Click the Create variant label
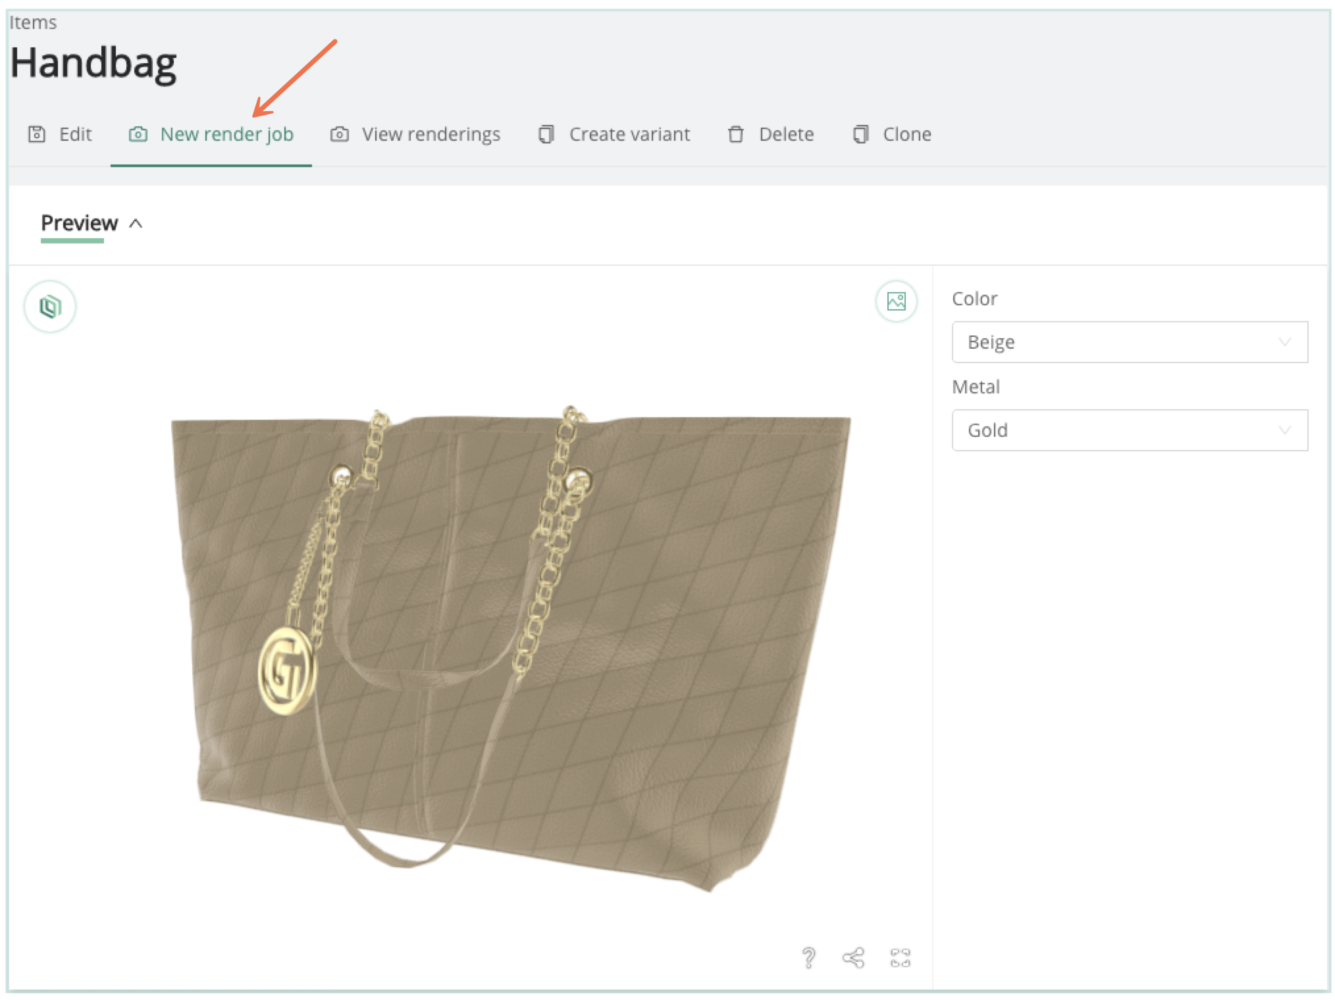Viewport: 1335px width, 1000px height. click(629, 134)
